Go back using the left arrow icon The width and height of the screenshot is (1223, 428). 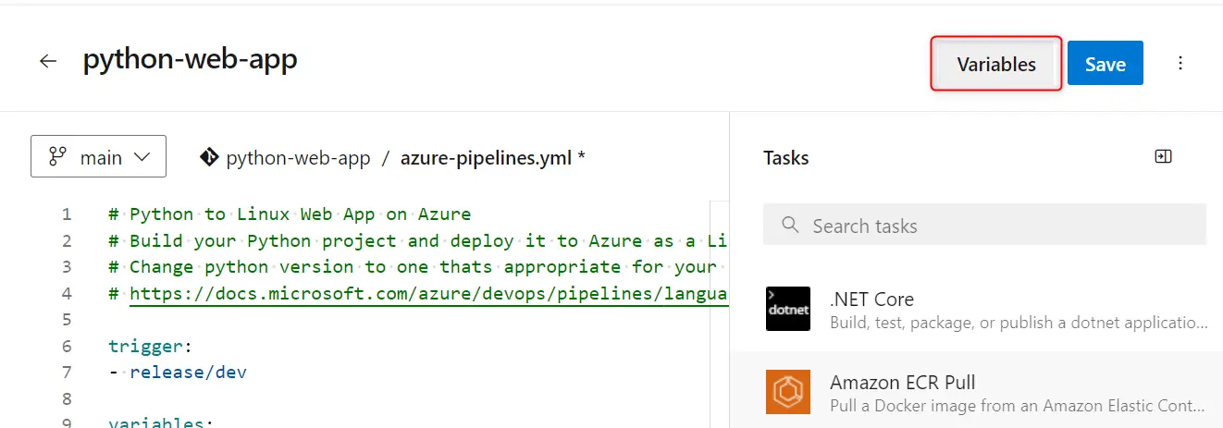48,62
